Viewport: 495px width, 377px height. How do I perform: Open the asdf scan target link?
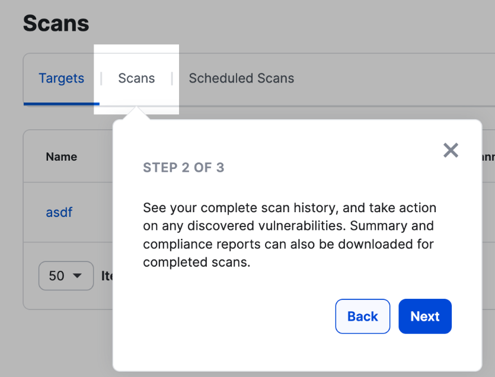coord(59,212)
